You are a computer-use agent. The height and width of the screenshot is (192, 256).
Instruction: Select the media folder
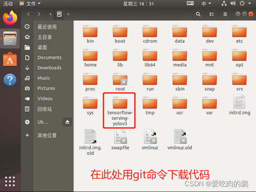pos(180,58)
